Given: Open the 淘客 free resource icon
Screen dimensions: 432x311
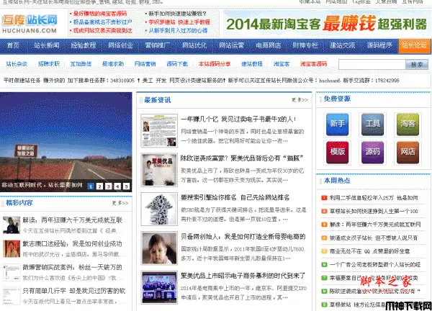Looking at the screenshot, I should click(408, 125).
